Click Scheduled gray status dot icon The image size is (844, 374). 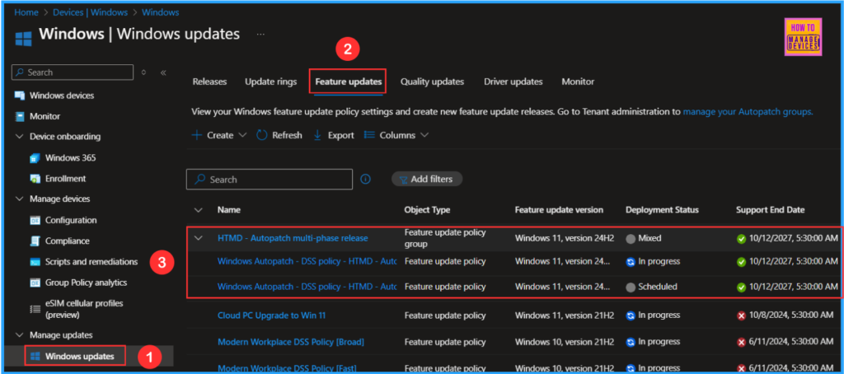point(631,288)
